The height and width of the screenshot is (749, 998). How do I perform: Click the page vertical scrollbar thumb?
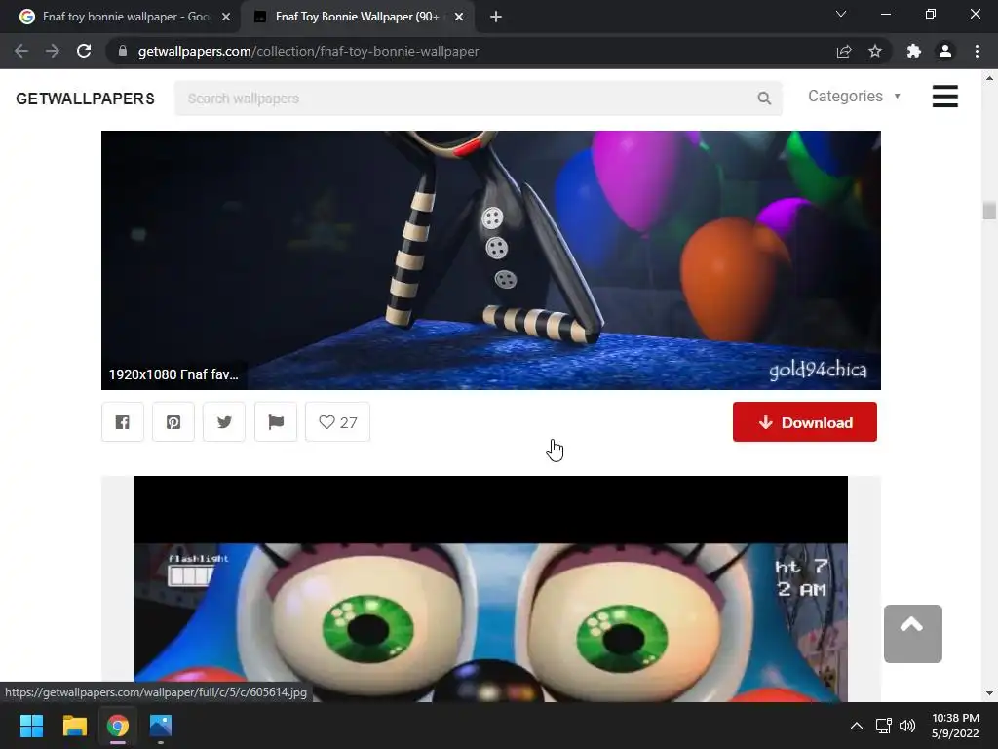[989, 211]
